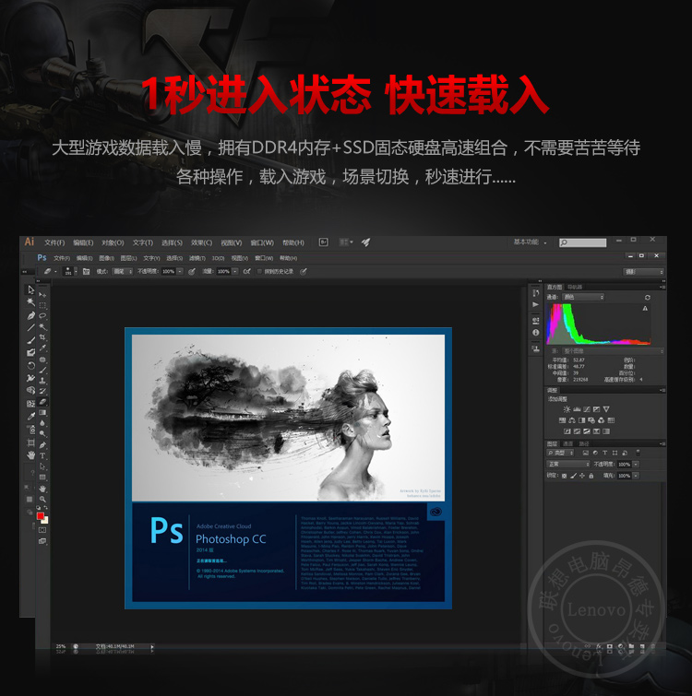Select the Photoshop Eyedropper tool
Viewport: 692px width, 696px height.
(42, 348)
